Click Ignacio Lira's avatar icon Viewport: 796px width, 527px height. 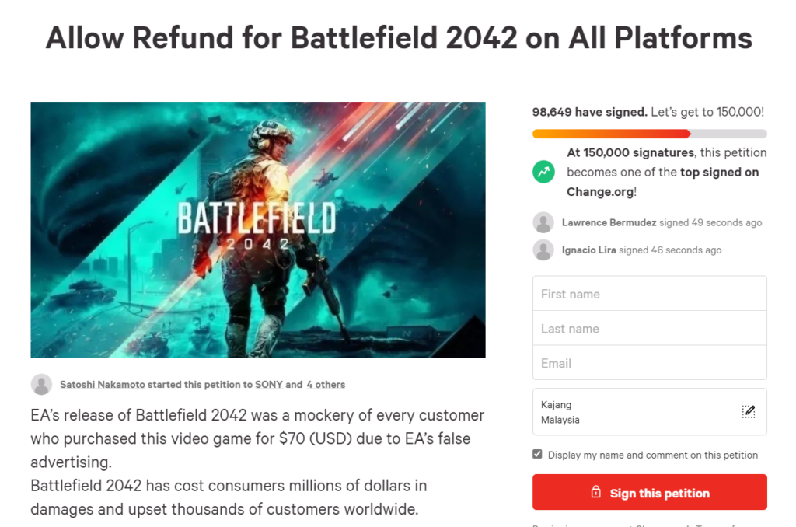click(x=543, y=250)
